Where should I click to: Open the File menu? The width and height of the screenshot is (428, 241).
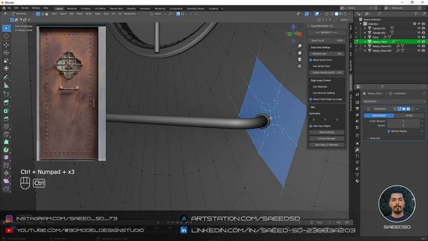9,8
